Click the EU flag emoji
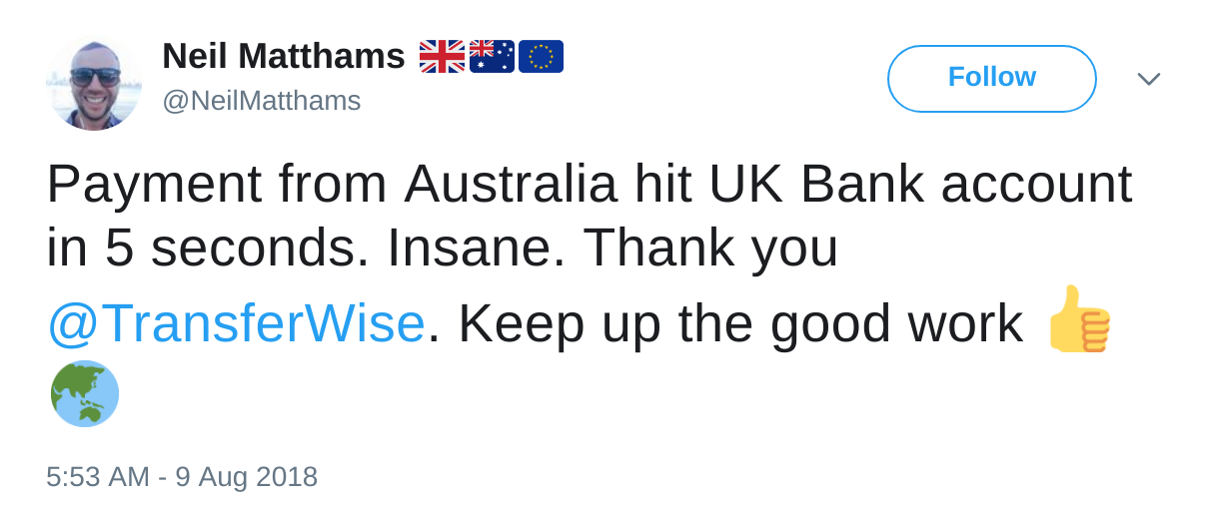 541,56
